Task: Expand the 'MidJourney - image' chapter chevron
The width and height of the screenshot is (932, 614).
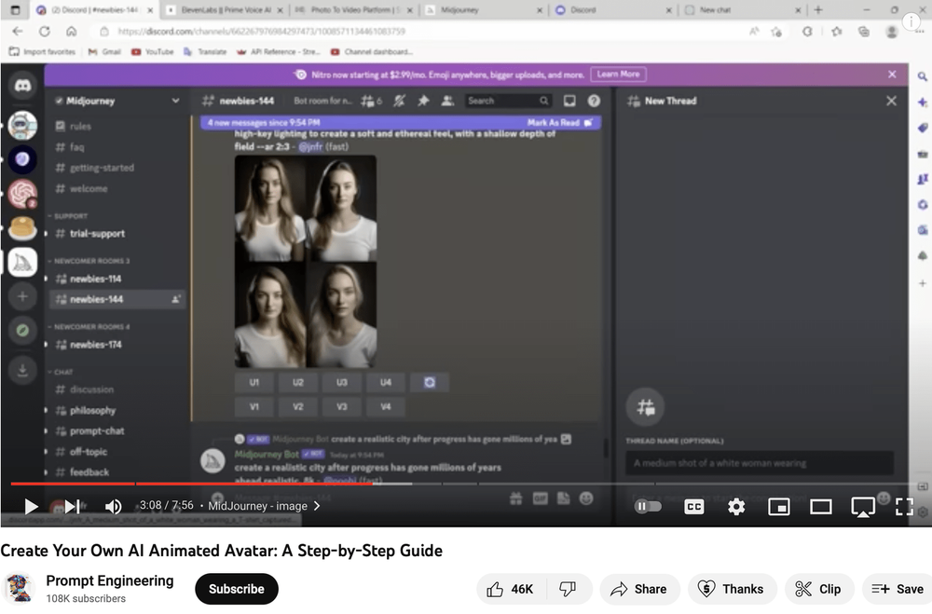Action: [317, 506]
